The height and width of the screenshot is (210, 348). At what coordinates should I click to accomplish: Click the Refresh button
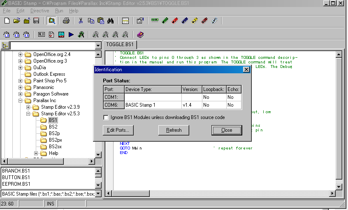coord(174,130)
